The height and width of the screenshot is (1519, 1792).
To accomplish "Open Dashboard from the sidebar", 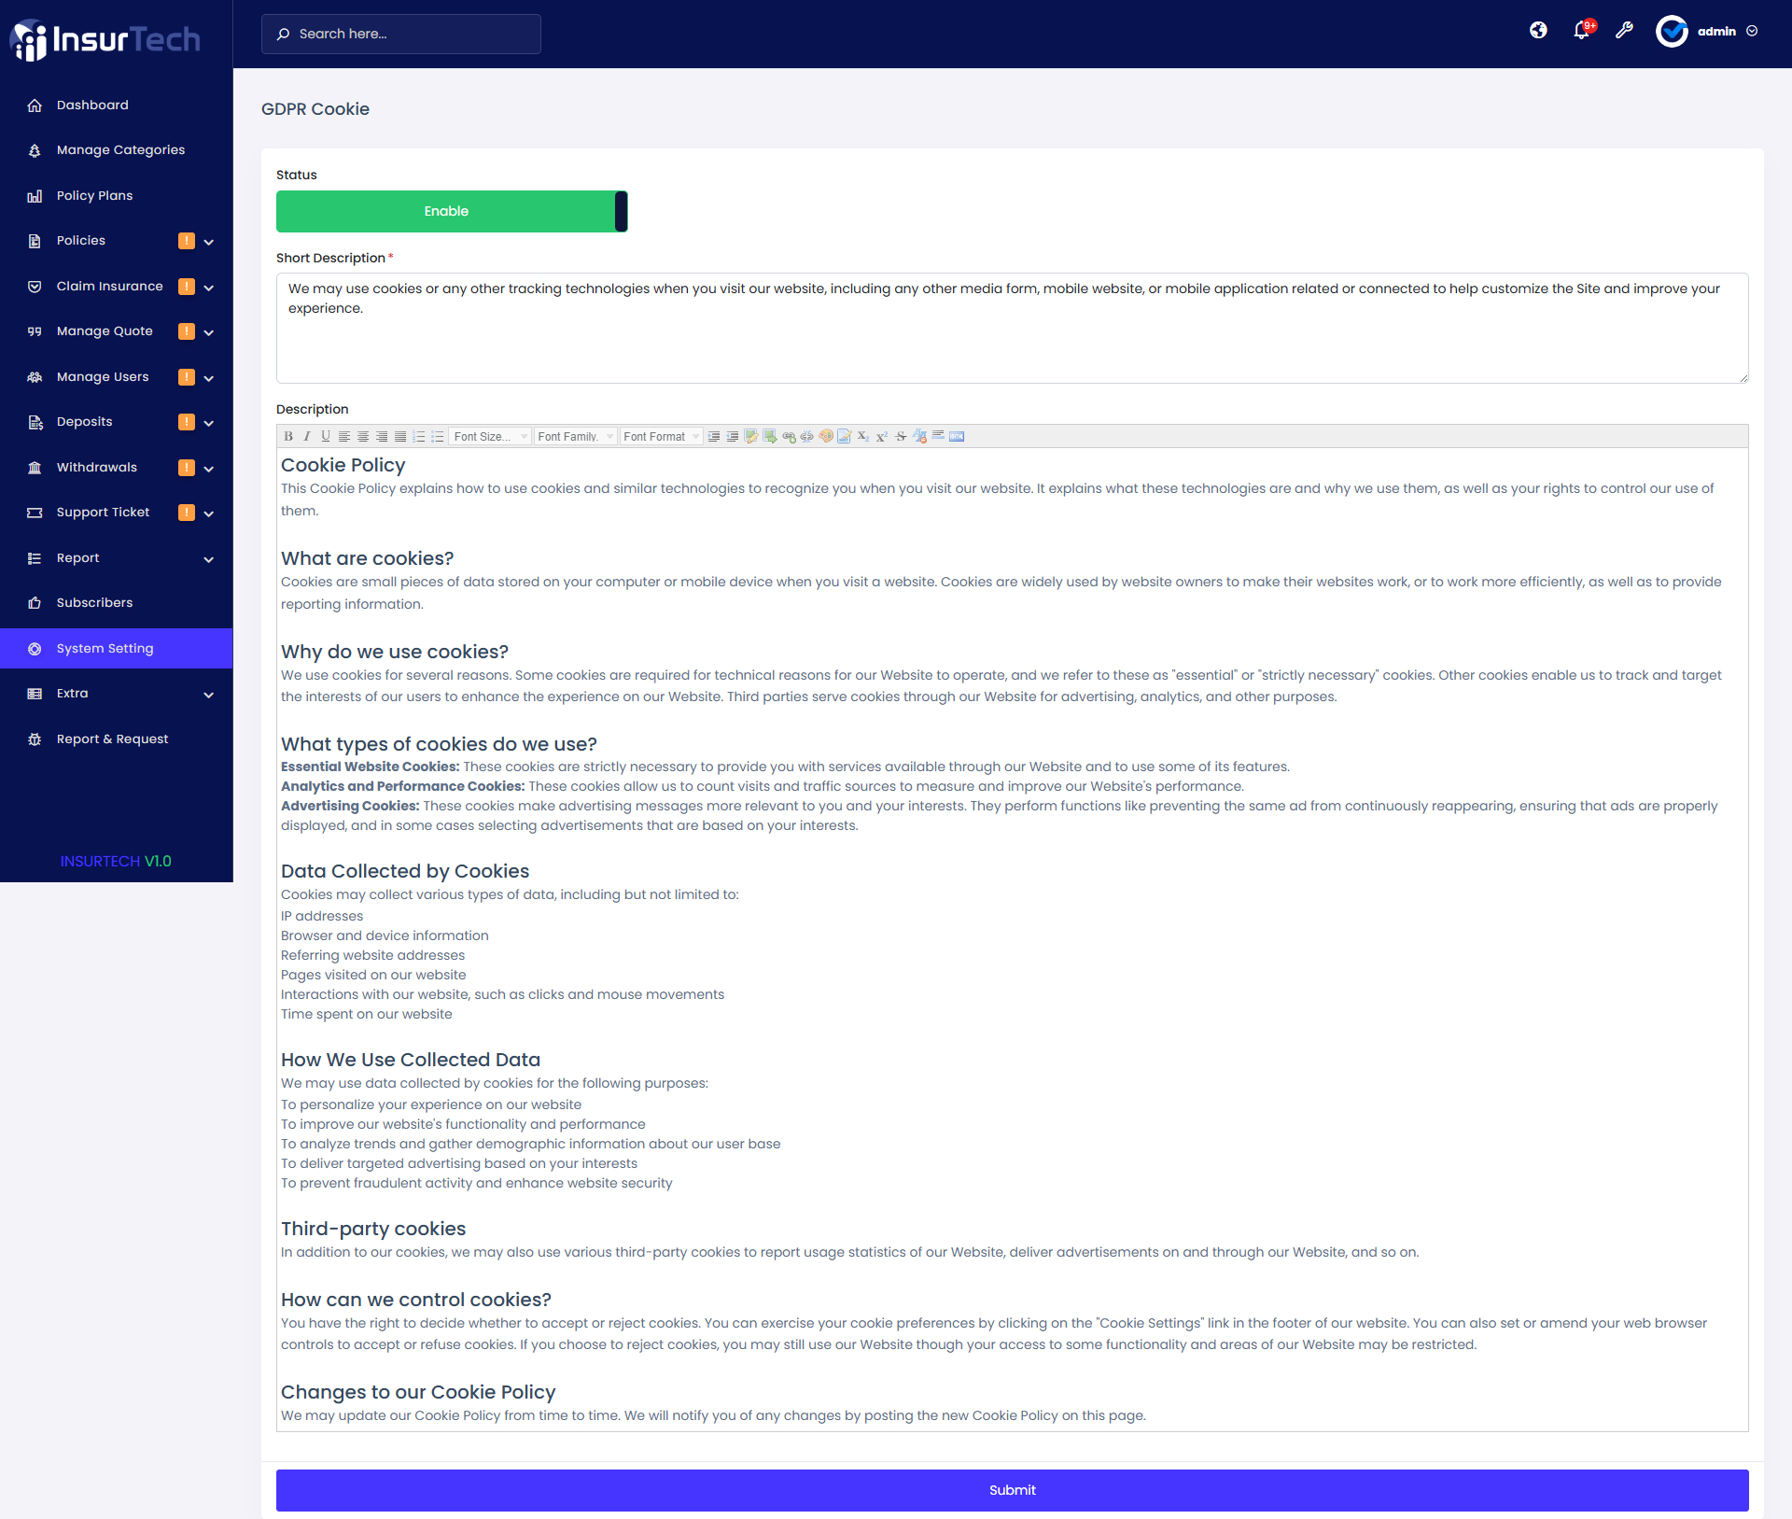I will point(92,105).
